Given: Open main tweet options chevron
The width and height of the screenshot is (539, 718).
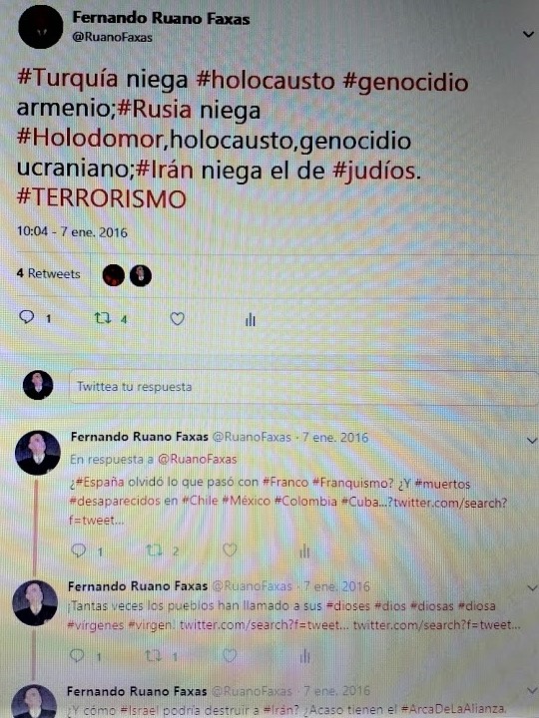Looking at the screenshot, I should [x=528, y=34].
